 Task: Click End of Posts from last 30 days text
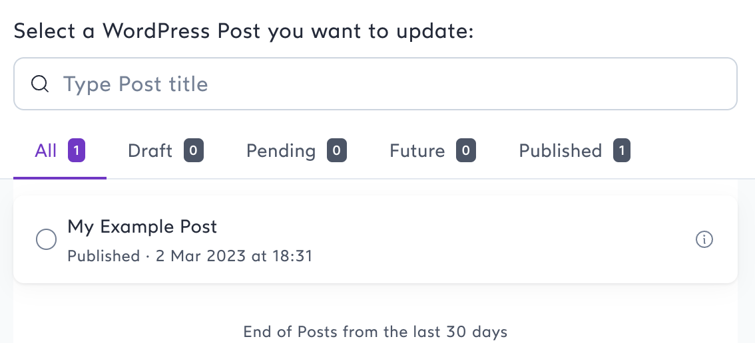[x=376, y=331]
